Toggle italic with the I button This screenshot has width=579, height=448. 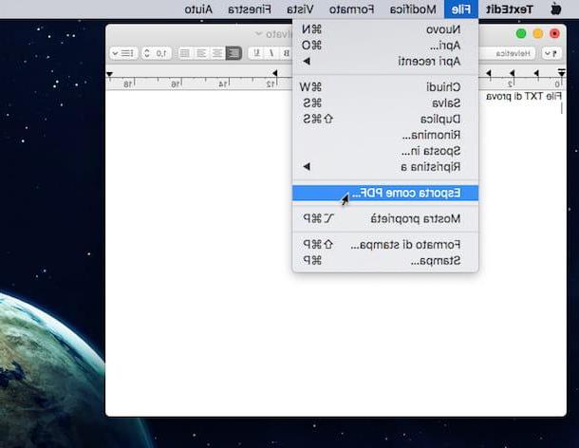click(271, 53)
